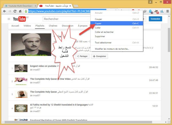Click right arrow of horizontal scrollbar
172x125 pixels.
(x=166, y=122)
